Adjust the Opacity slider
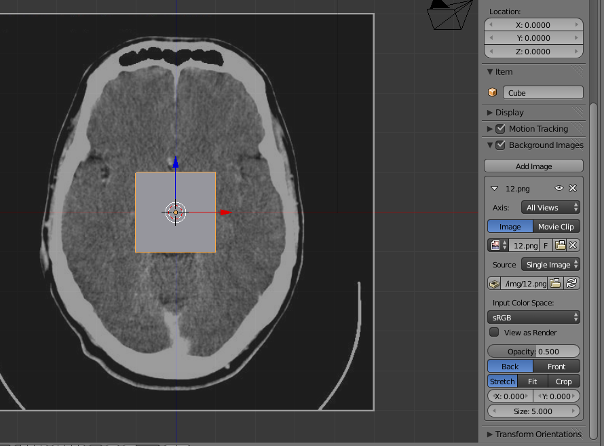 (533, 351)
